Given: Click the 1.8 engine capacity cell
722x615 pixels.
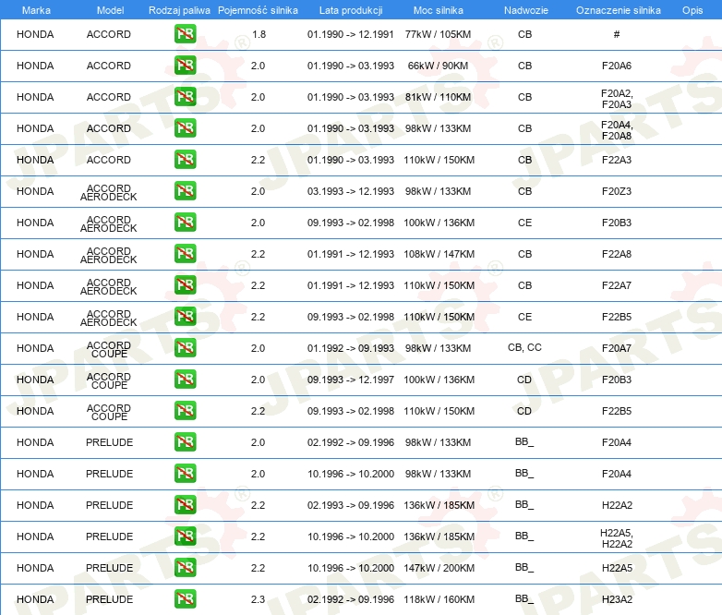Looking at the screenshot, I should tap(259, 34).
